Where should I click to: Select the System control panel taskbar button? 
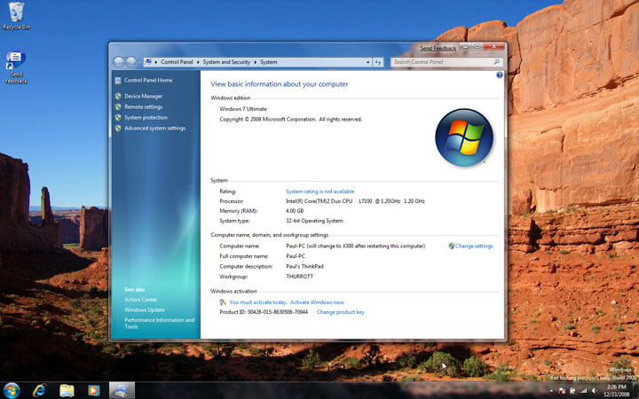coord(122,390)
